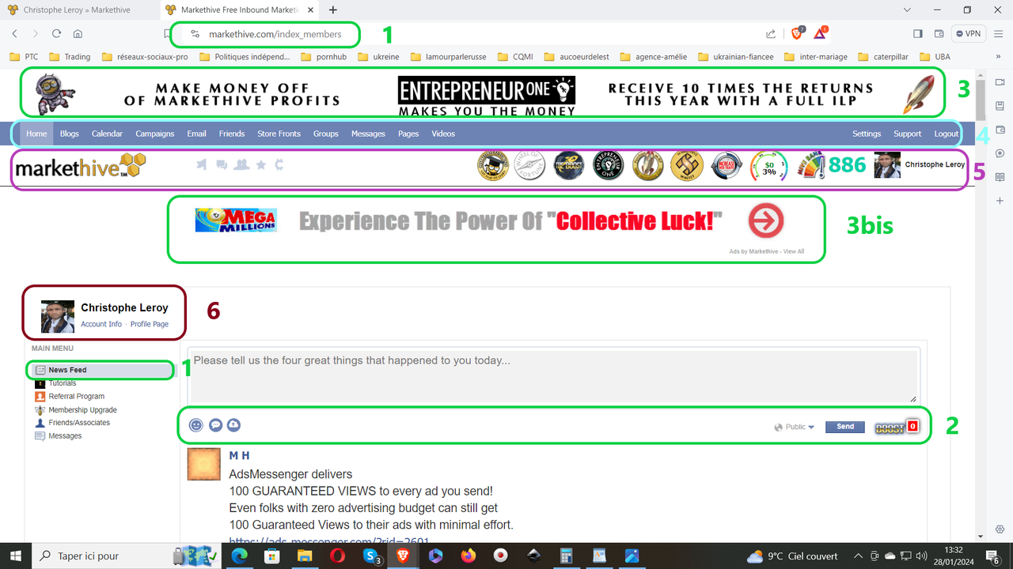Click the Mega Millions ad red arrow

[x=765, y=221]
